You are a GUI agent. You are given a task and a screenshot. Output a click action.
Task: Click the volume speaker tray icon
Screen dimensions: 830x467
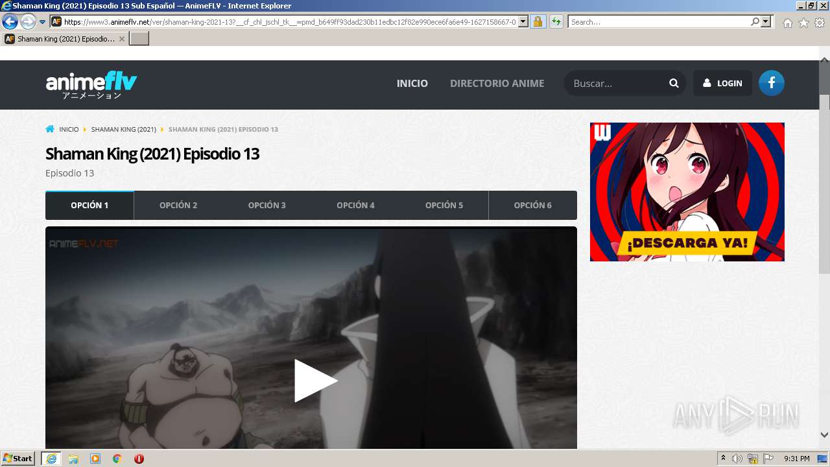[x=737, y=459]
